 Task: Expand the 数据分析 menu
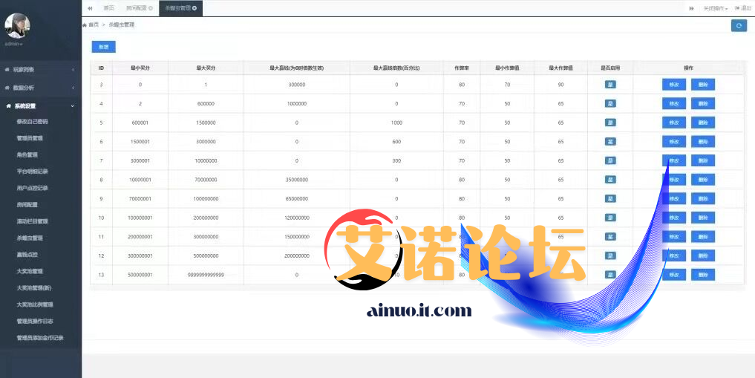(41, 88)
